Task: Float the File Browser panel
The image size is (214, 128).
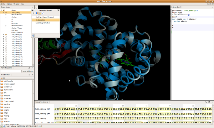Action: pyautogui.click(x=29, y=75)
